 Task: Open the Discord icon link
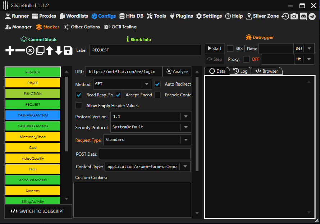pos(303,16)
